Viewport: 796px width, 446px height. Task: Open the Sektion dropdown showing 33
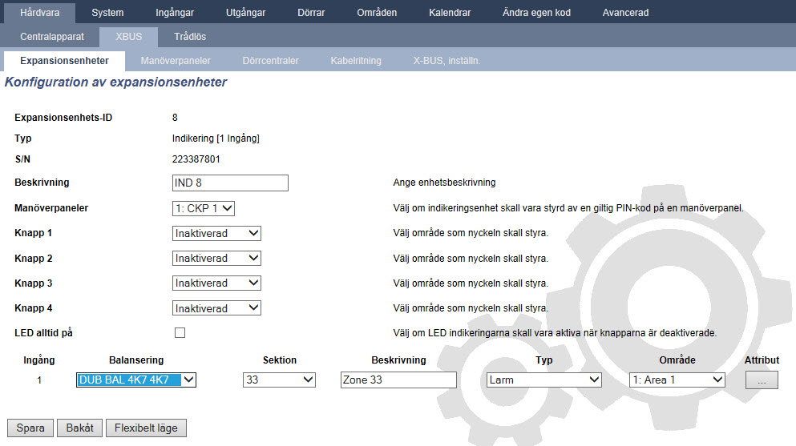coord(279,380)
